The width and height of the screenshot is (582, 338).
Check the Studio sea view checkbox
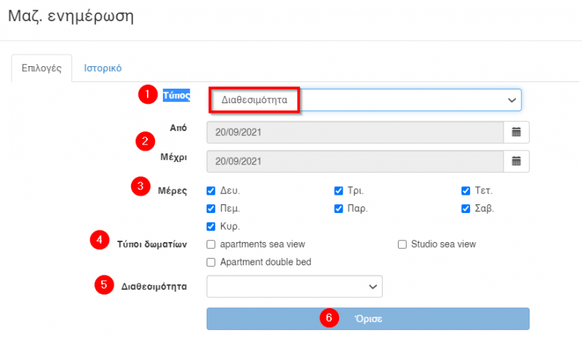click(402, 244)
